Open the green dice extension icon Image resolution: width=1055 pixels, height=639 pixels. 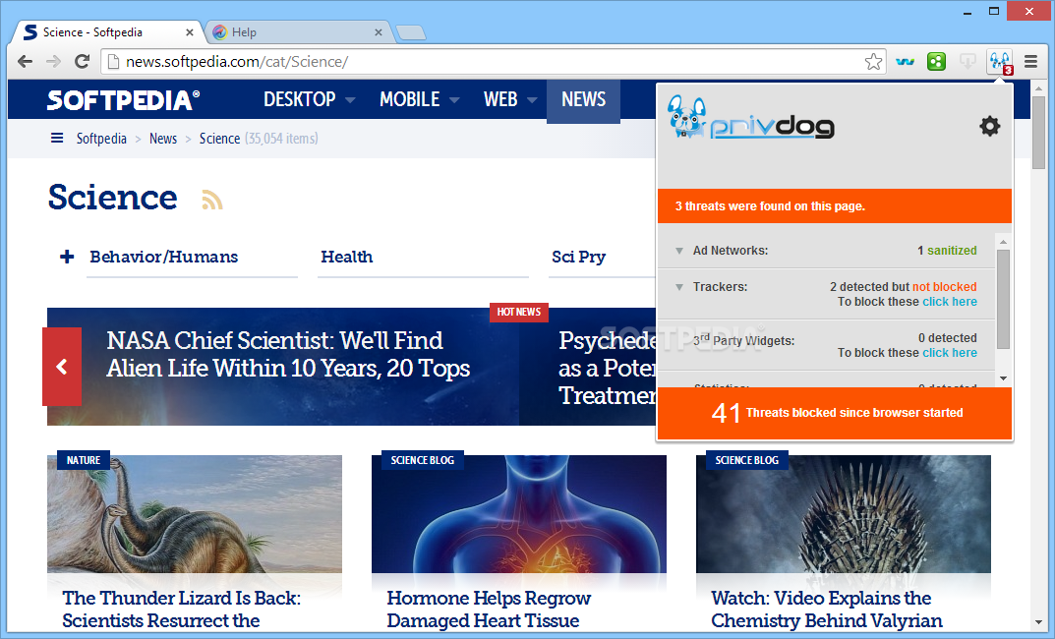click(x=937, y=62)
